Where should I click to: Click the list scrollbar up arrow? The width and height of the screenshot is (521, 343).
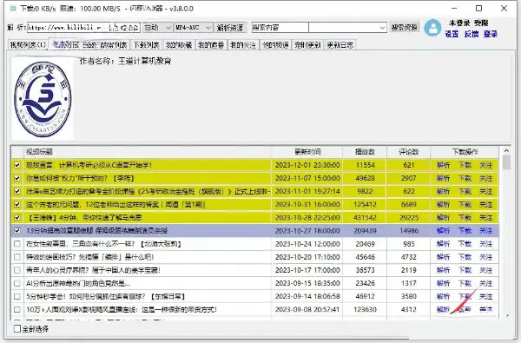[506, 151]
